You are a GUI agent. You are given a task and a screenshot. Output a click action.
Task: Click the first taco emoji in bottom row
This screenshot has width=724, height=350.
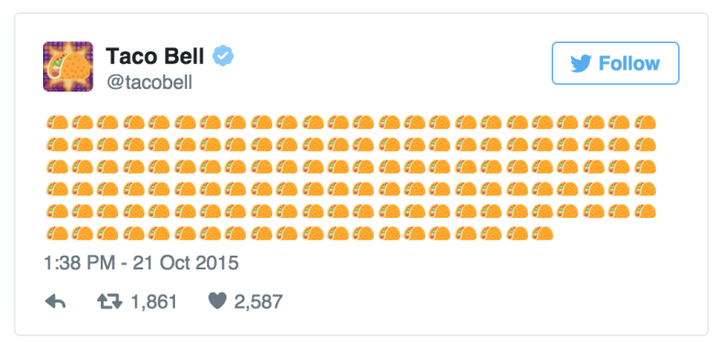(58, 233)
